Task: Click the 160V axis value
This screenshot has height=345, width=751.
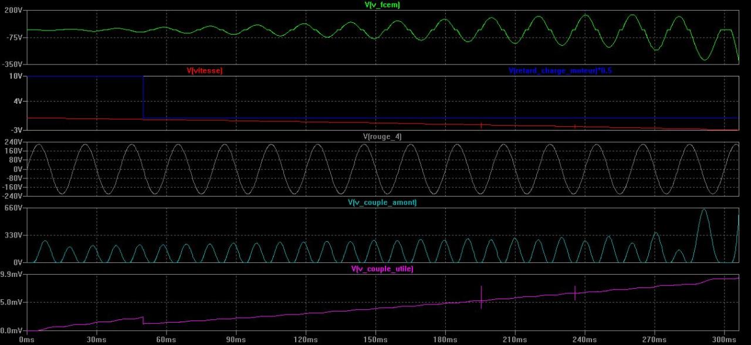Action: click(13, 151)
